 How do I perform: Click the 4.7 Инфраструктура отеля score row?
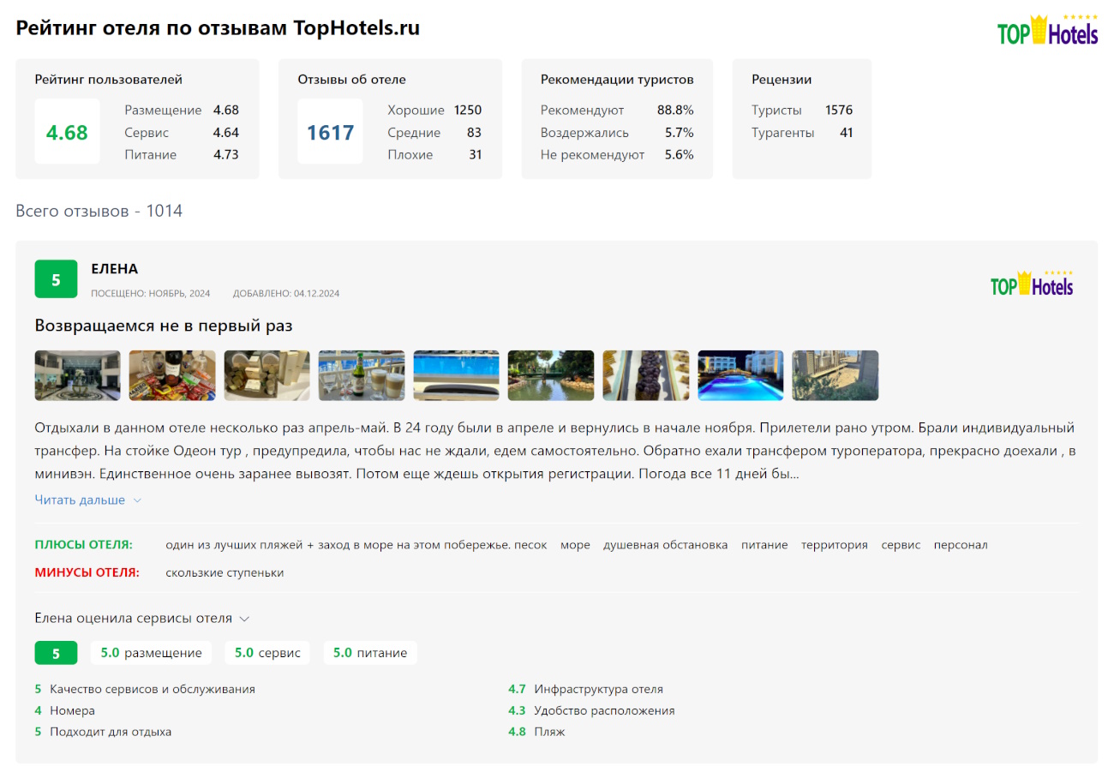[x=585, y=689]
